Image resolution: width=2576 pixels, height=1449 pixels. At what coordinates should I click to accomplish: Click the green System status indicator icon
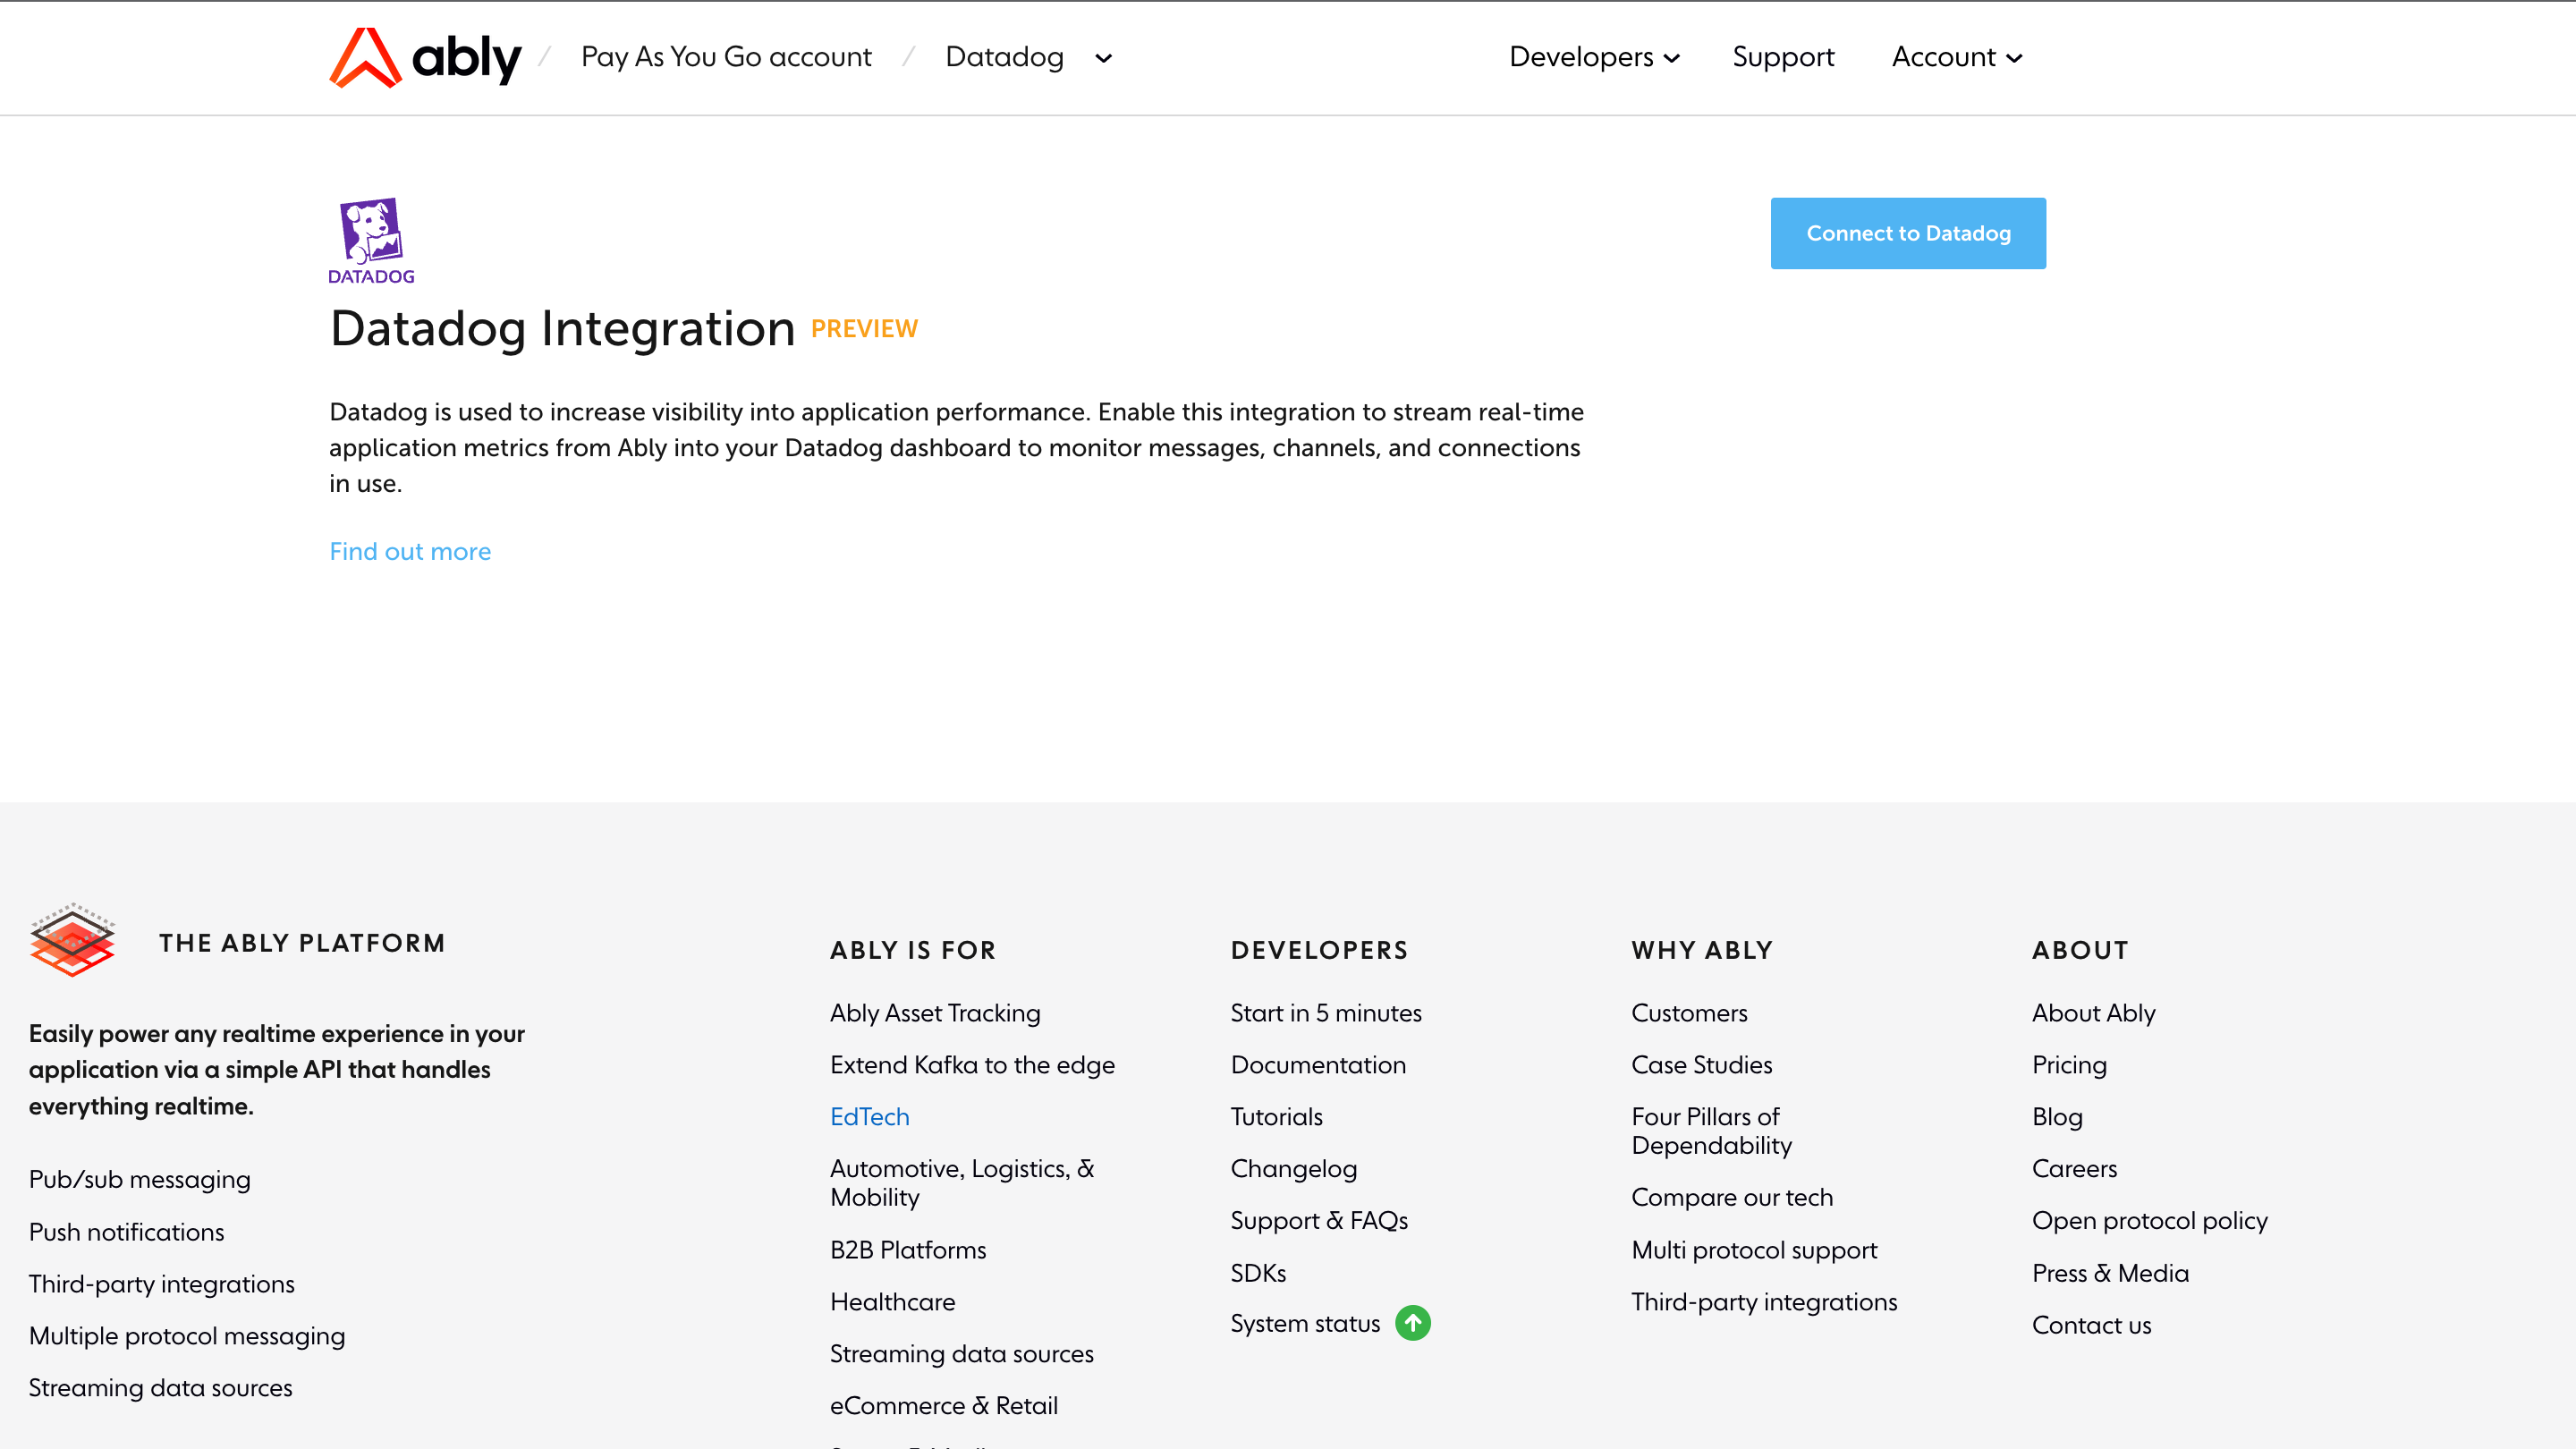pyautogui.click(x=1412, y=1323)
